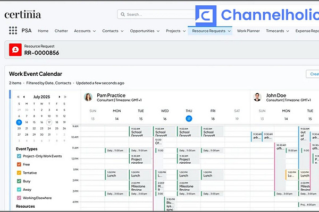319x212 pixels.
Task: Expand the Accounts tab dropdown chevron
Action: (x=95, y=31)
